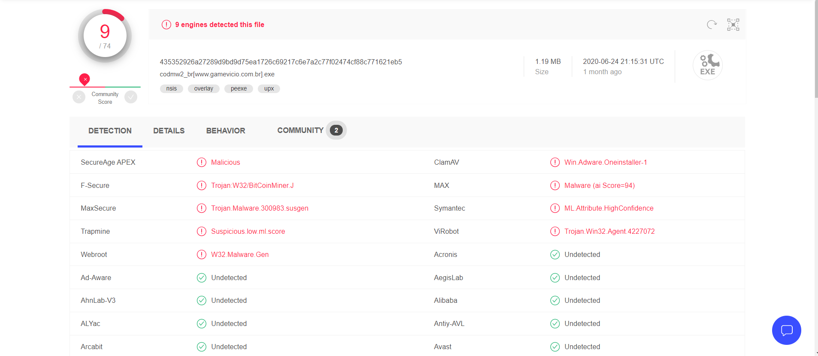Click the 'Symantec' engine name

[450, 208]
